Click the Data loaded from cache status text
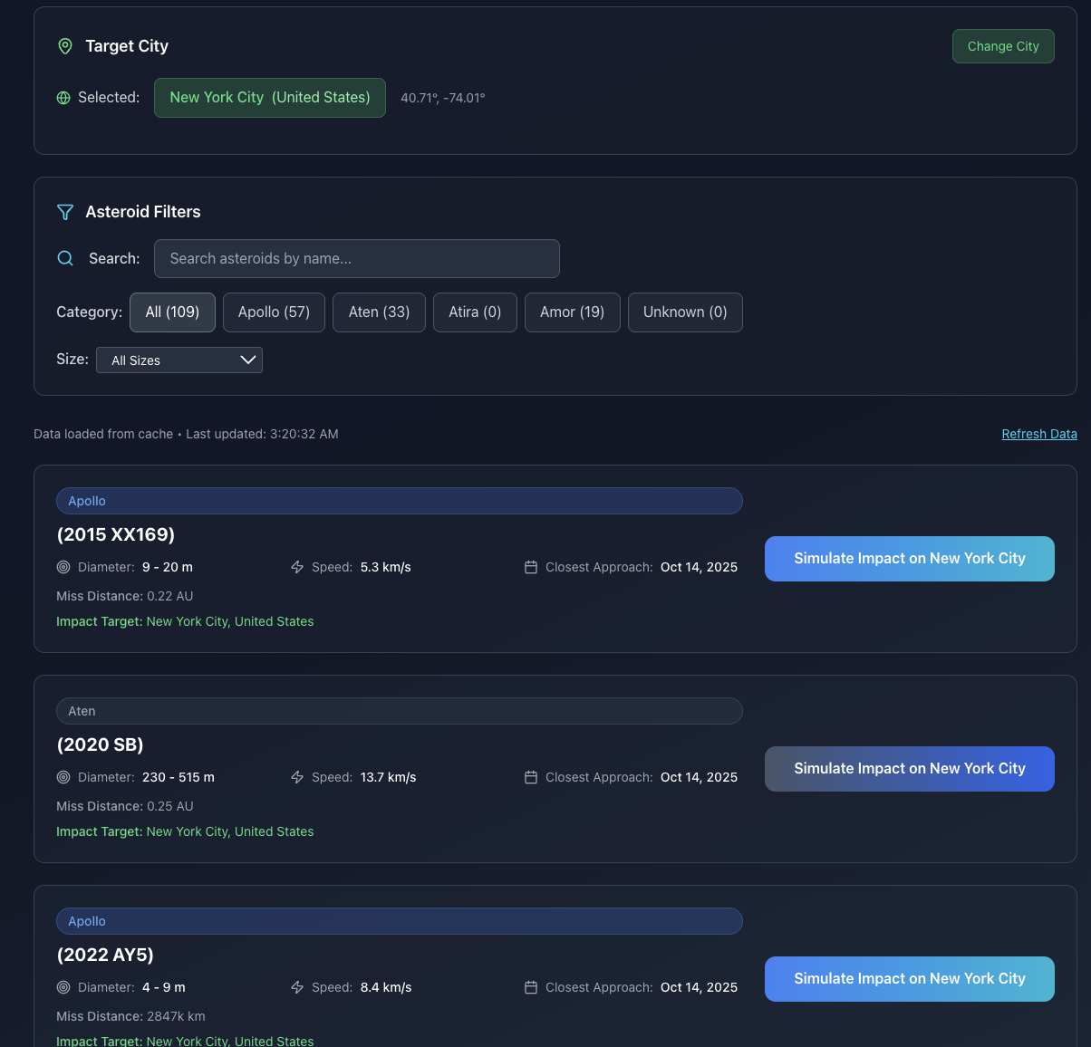 pyautogui.click(x=186, y=434)
